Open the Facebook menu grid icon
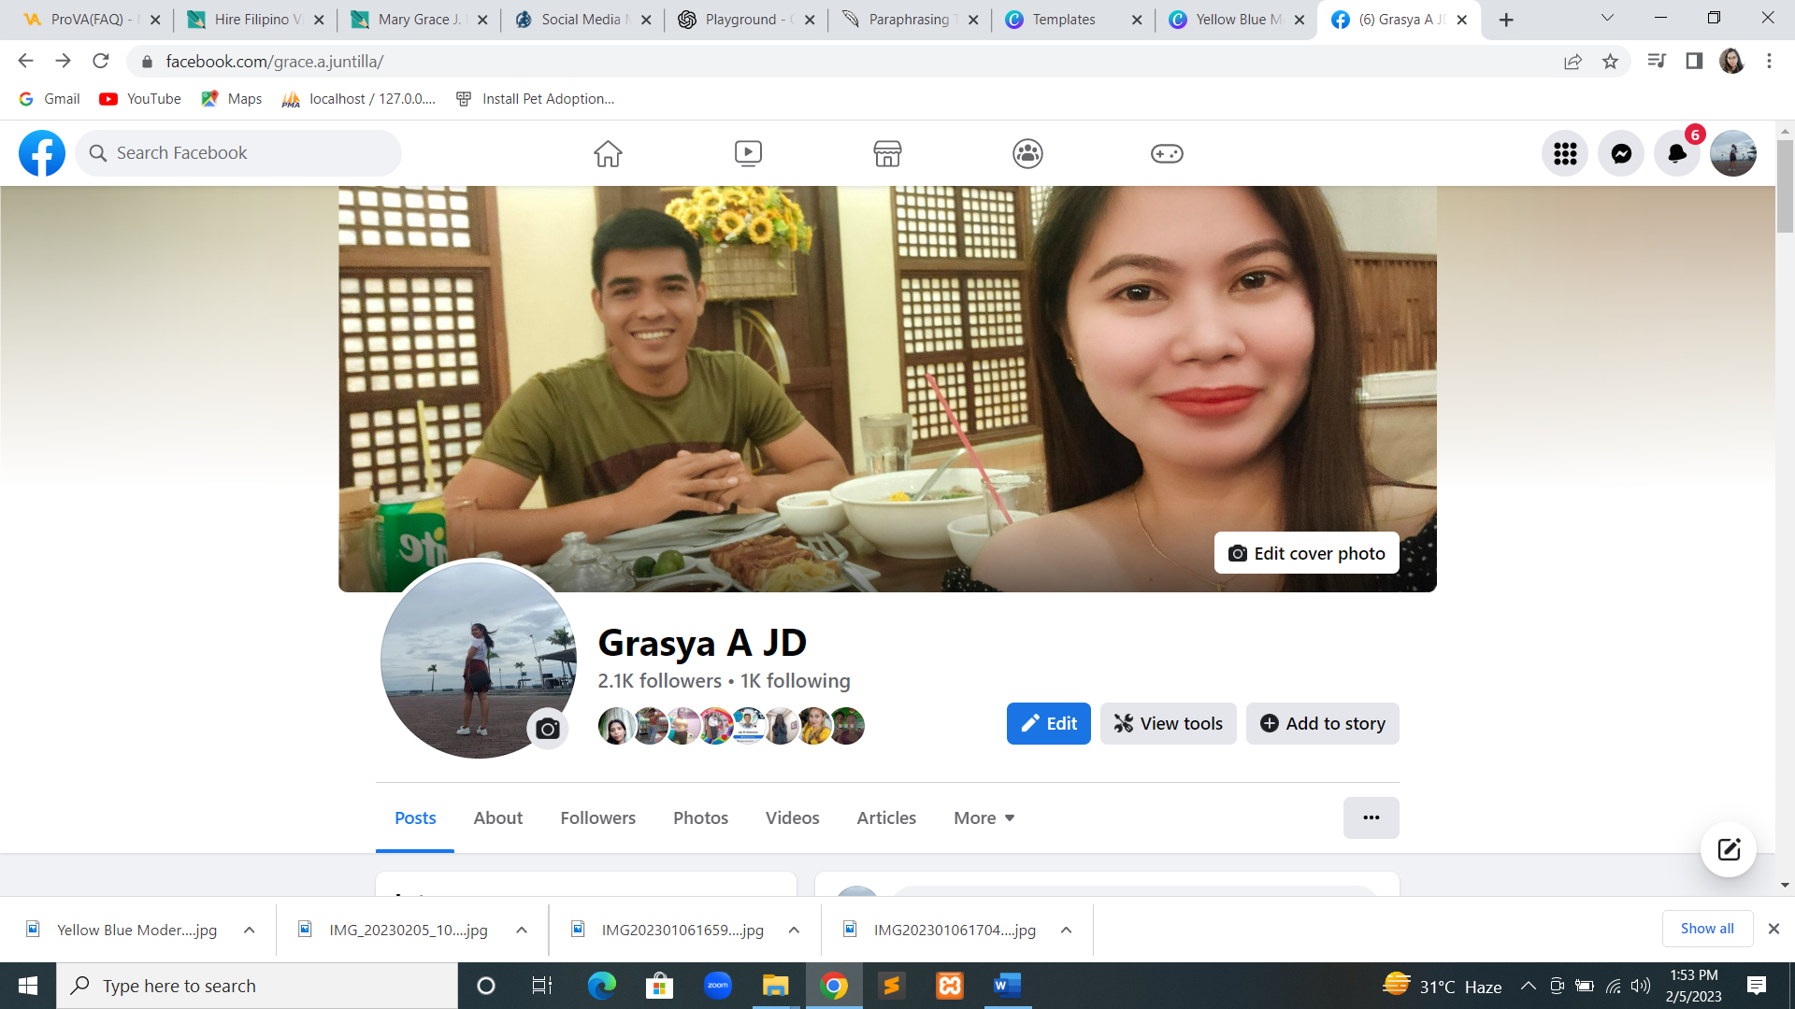 coord(1565,153)
